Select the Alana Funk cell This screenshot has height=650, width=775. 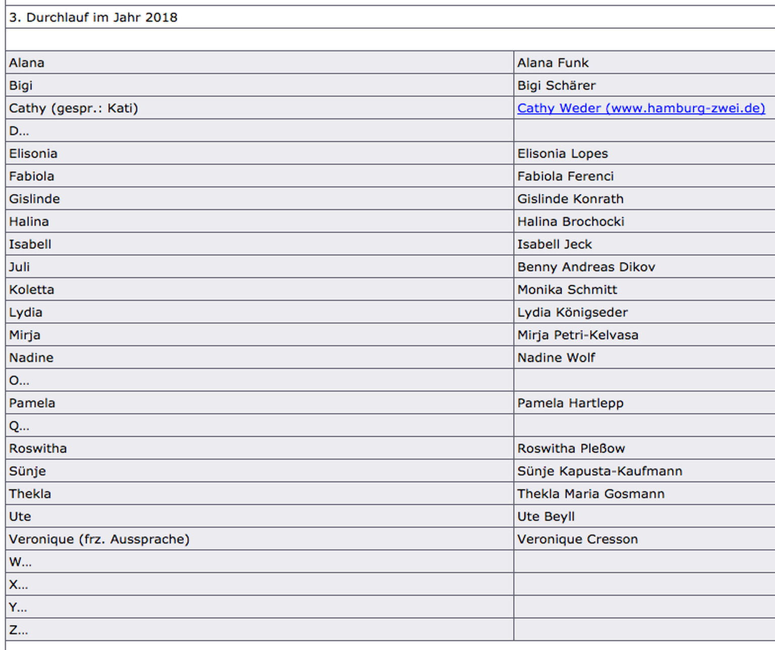click(553, 63)
